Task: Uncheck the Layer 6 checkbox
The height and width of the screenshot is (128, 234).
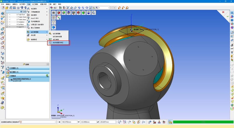Action: tap(7, 27)
